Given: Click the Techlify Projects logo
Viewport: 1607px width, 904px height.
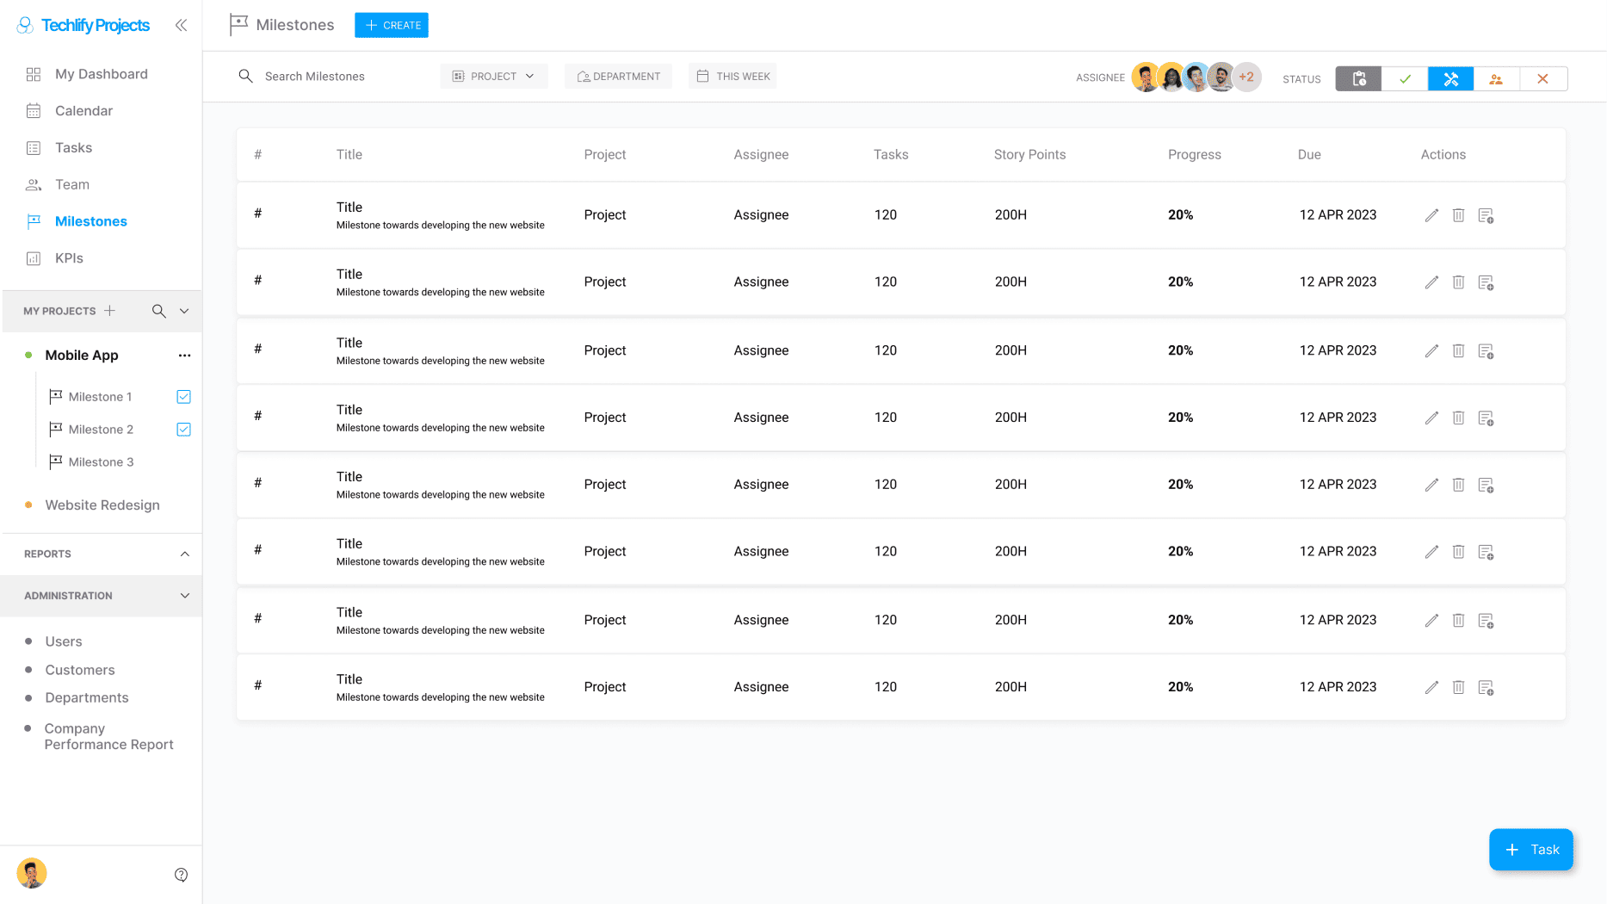Looking at the screenshot, I should (83, 25).
